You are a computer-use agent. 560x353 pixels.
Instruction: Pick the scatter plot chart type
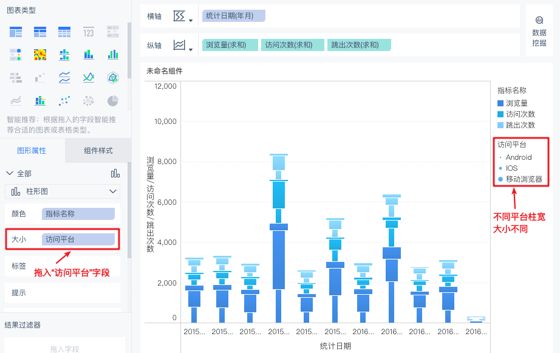64,101
